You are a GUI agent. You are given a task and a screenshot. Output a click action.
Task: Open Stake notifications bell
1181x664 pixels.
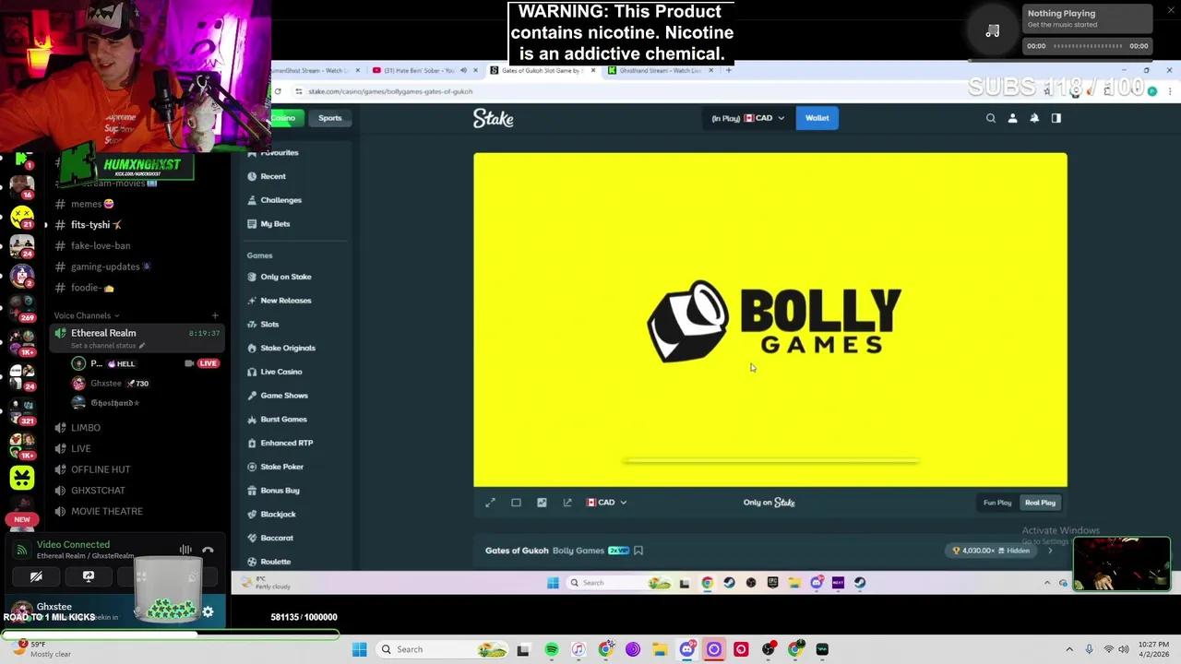coord(1034,118)
